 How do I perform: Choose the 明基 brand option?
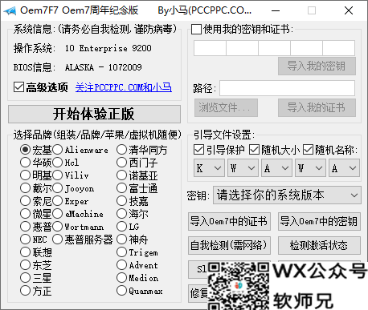point(25,175)
